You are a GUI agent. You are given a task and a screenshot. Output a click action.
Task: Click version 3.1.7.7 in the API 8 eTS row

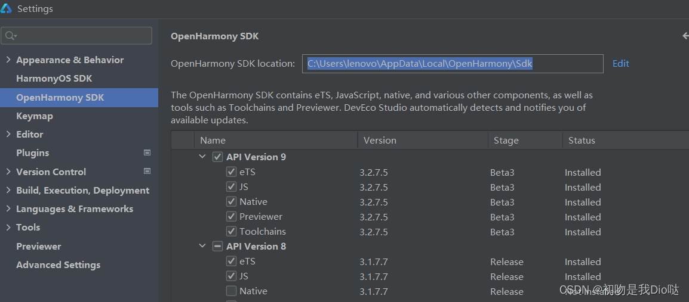click(x=374, y=261)
